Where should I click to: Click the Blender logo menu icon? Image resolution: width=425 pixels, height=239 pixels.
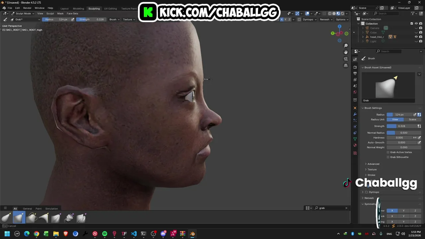4,8
